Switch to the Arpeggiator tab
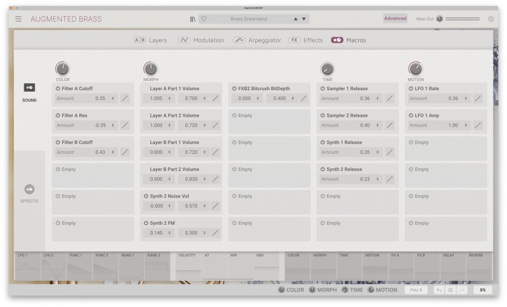 [x=257, y=40]
